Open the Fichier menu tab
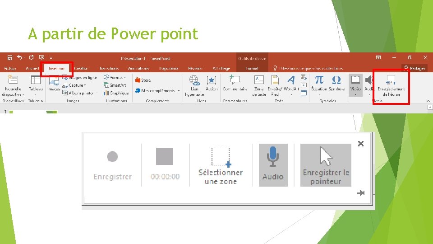 click(10, 68)
